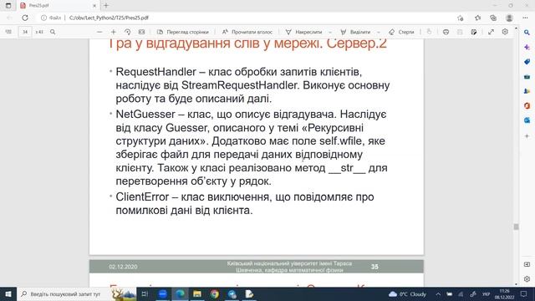535x301 pixels.
Task: Click "ClientError" word in third bullet
Action: point(142,197)
